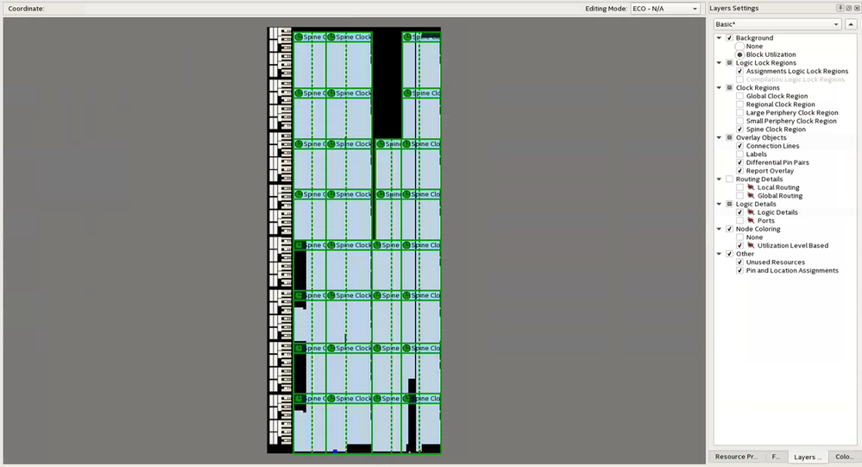Collapse the Node Coloring group
Image resolution: width=862 pixels, height=467 pixels.
tap(719, 229)
